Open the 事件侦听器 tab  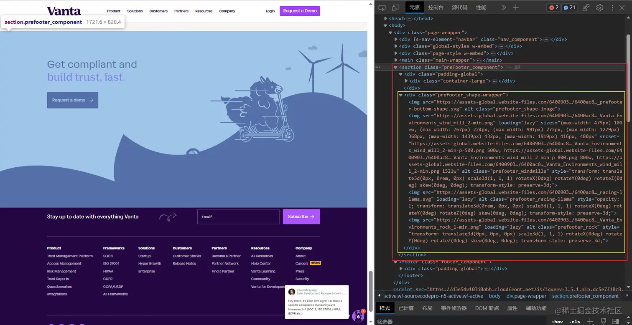[x=454, y=308]
